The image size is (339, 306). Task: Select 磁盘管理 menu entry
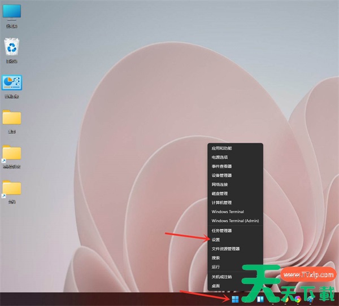[235, 194]
